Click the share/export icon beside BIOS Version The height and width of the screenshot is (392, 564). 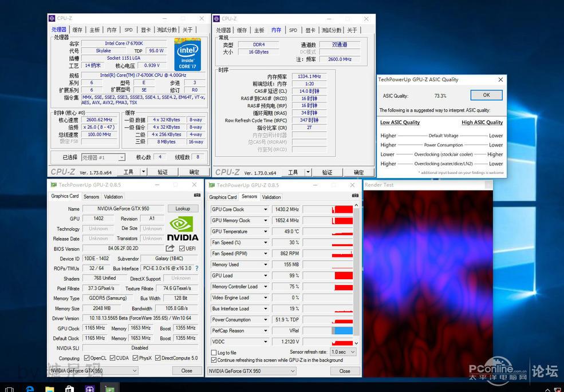(170, 248)
